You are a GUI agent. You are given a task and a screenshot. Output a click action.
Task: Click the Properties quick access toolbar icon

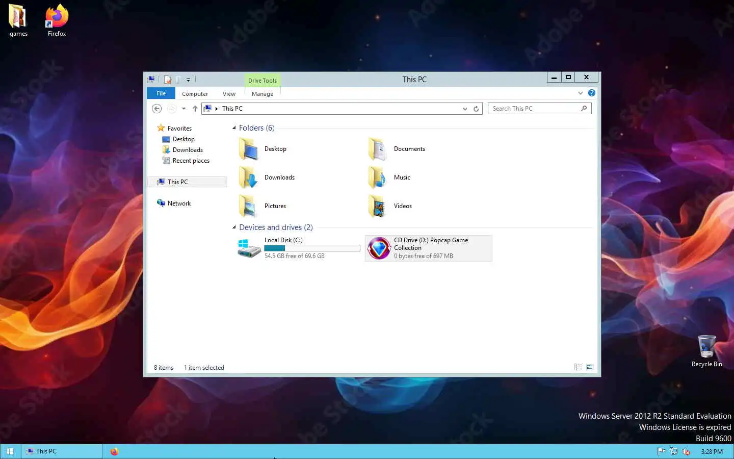tap(167, 80)
